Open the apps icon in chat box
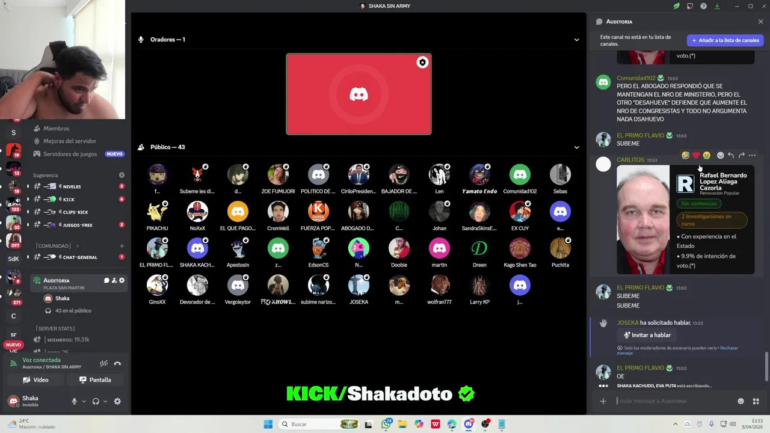 point(756,401)
